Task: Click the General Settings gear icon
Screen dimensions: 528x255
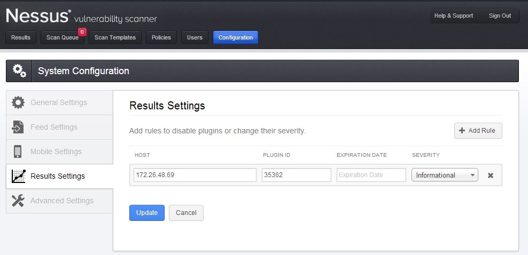Action: [18, 102]
